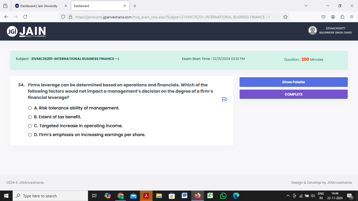
Task: Open the list all tabs chevron
Action: [306, 6]
